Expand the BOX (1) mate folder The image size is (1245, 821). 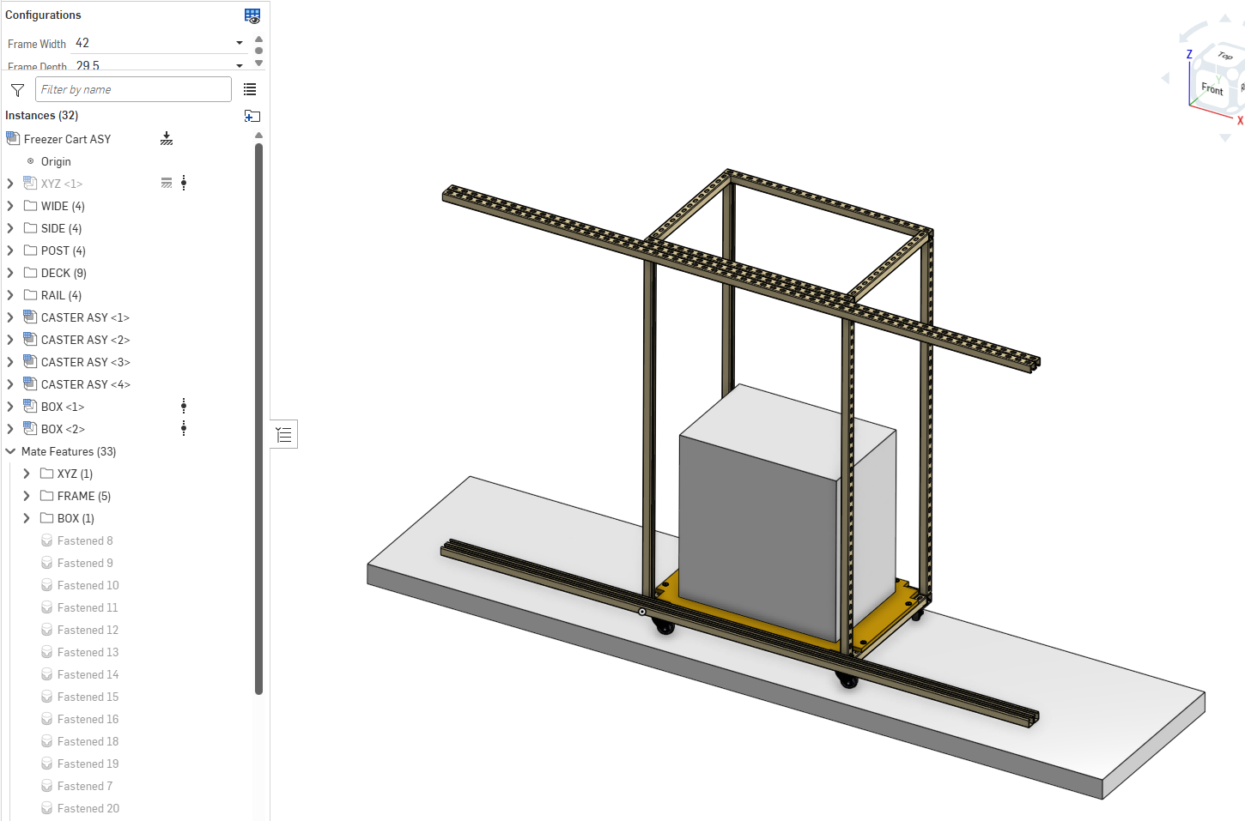27,518
